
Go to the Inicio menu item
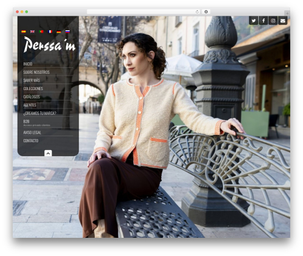[28, 64]
